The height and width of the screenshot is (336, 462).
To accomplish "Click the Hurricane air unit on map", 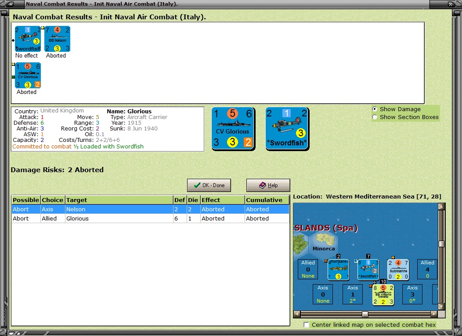I will pyautogui.click(x=339, y=269).
